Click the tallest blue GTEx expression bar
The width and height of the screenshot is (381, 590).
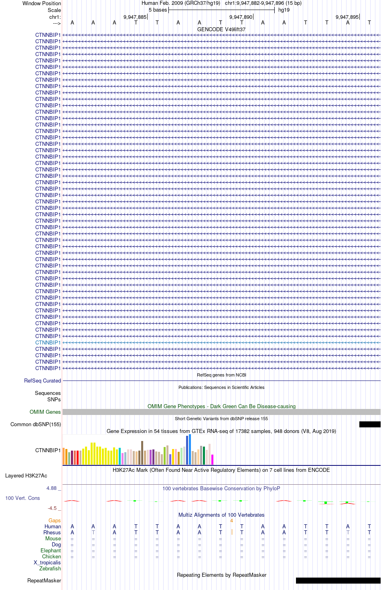pos(190,449)
